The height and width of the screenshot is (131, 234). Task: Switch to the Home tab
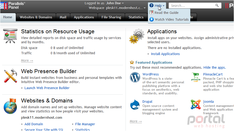pos(8,17)
